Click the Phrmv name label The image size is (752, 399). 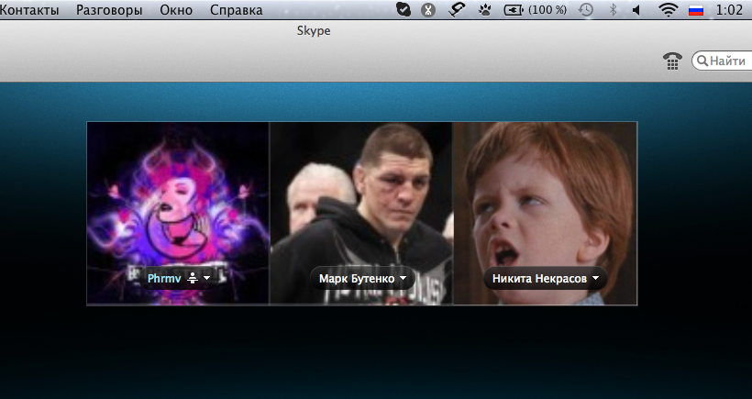[x=164, y=279]
